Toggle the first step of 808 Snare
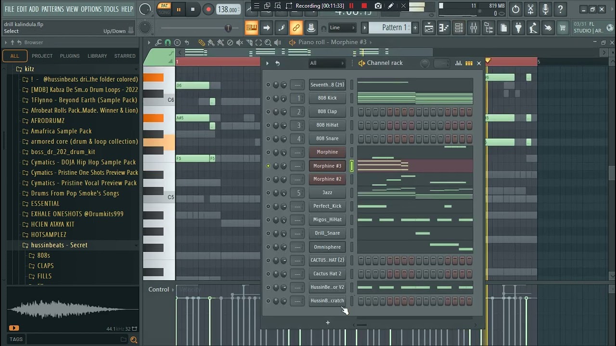 pos(361,138)
